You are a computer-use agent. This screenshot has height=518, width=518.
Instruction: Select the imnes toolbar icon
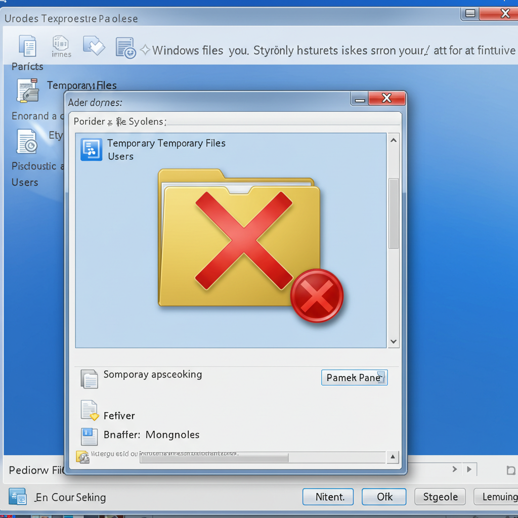(61, 46)
